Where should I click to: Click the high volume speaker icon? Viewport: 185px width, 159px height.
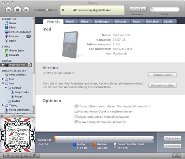point(55,10)
